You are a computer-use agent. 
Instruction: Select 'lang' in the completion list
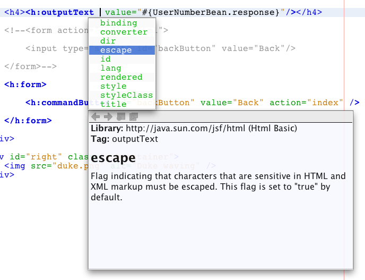[x=110, y=68]
